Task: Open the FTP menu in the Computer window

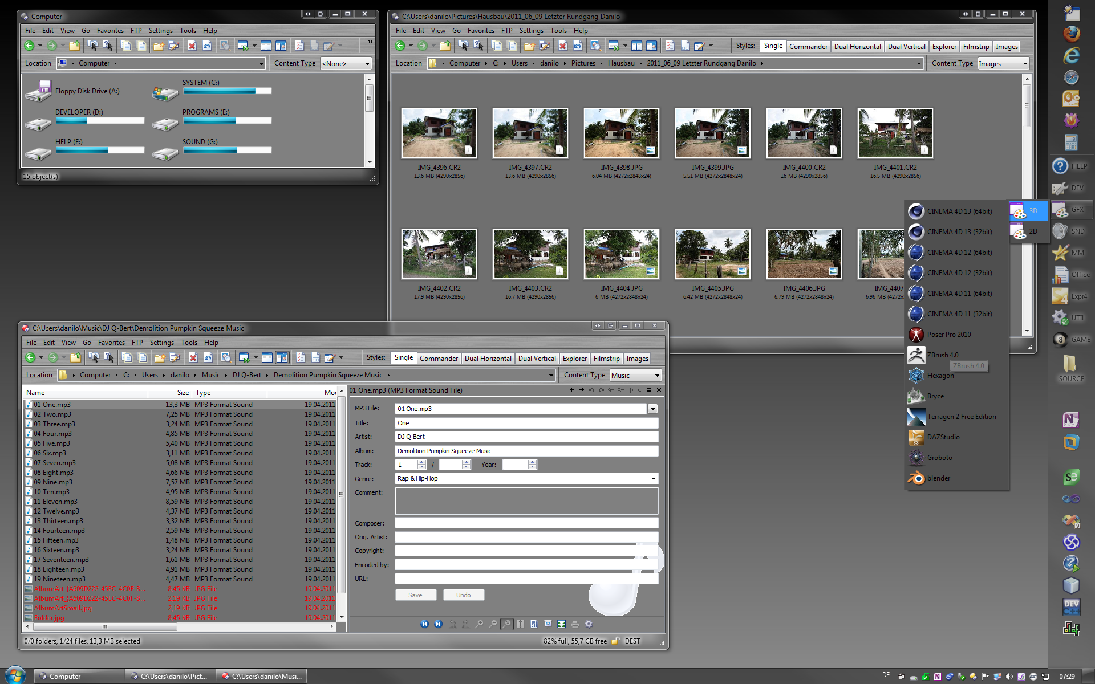Action: 136,31
